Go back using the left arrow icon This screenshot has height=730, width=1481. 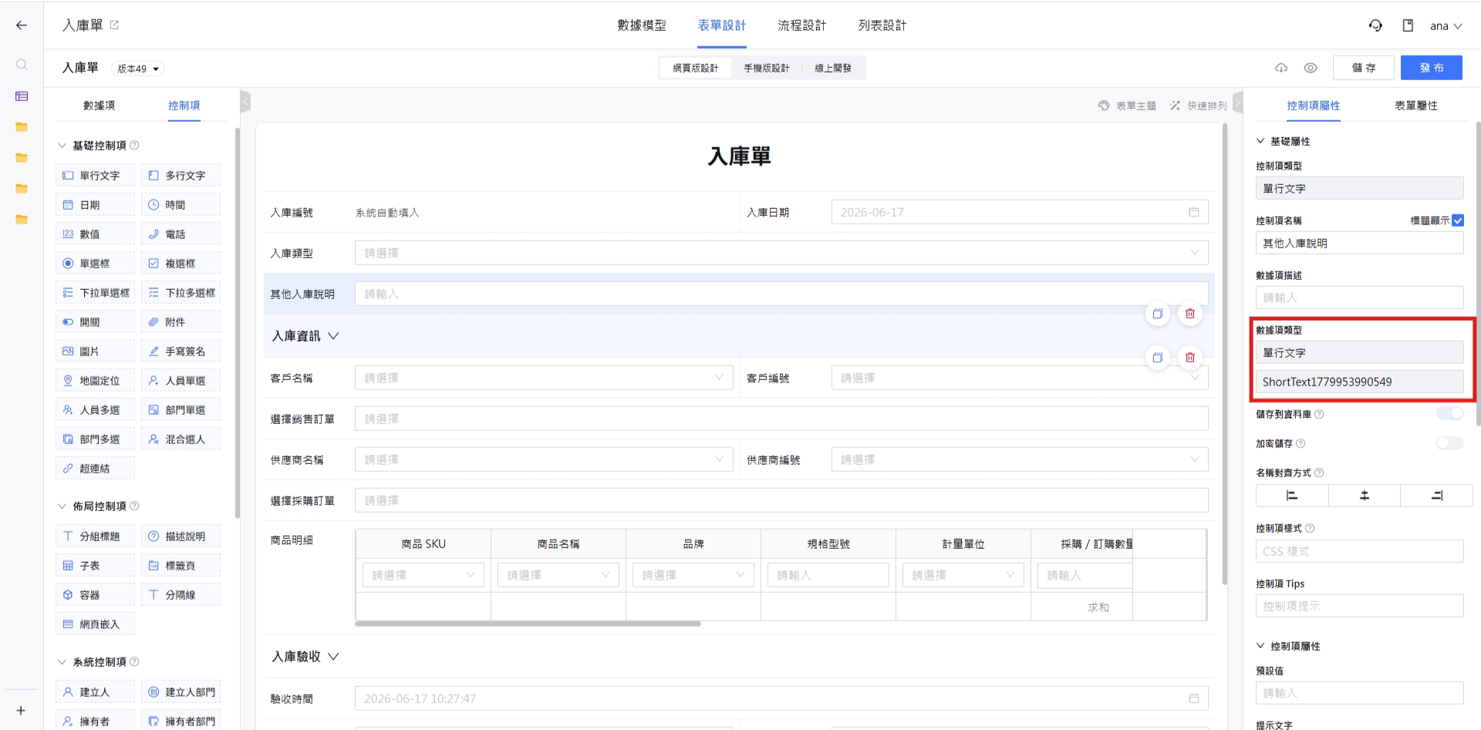[x=22, y=25]
